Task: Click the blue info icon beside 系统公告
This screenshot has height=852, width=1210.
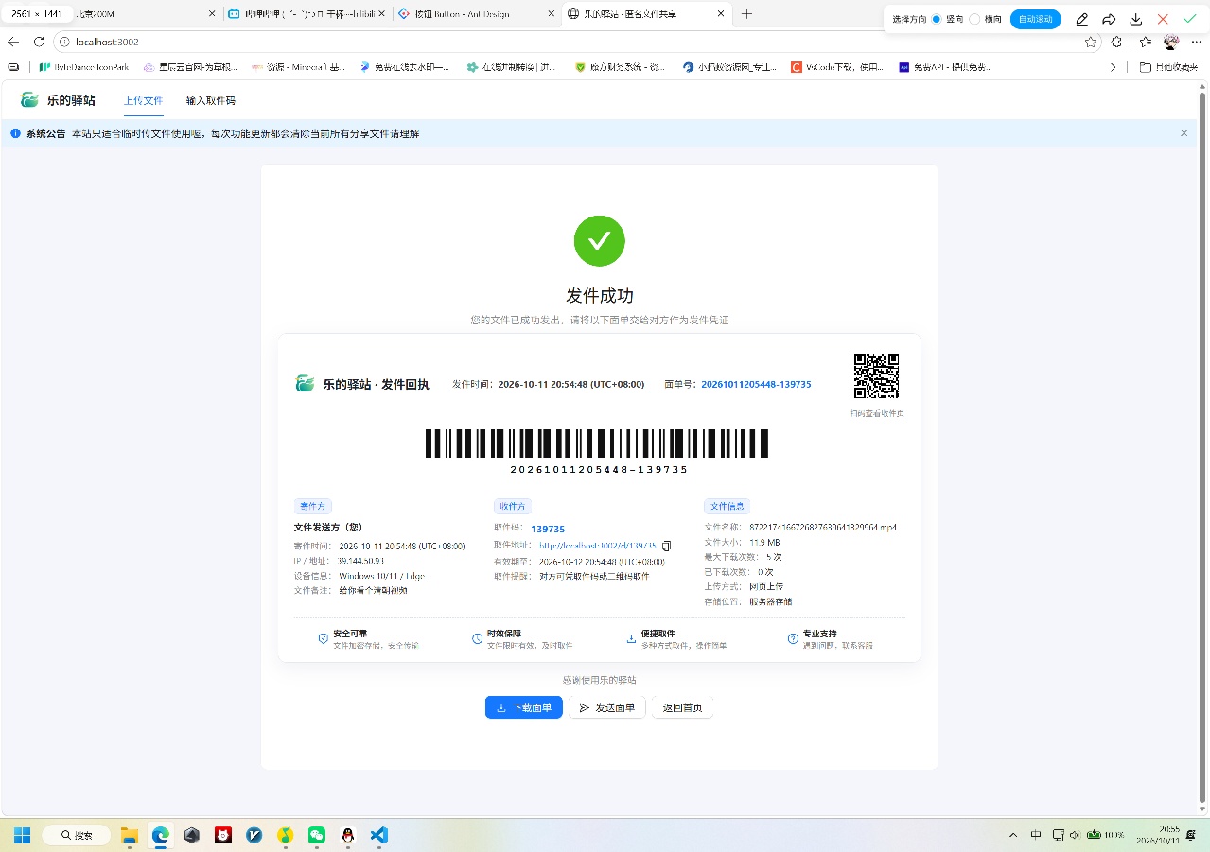Action: (x=15, y=133)
